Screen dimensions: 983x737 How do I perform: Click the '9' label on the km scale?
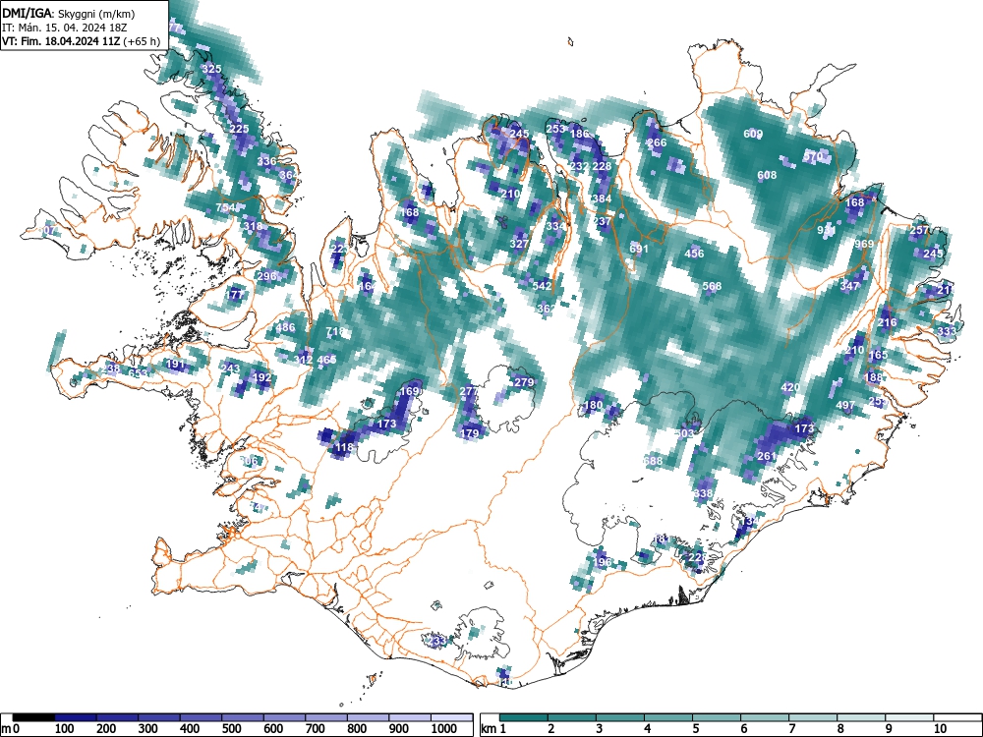click(x=889, y=728)
